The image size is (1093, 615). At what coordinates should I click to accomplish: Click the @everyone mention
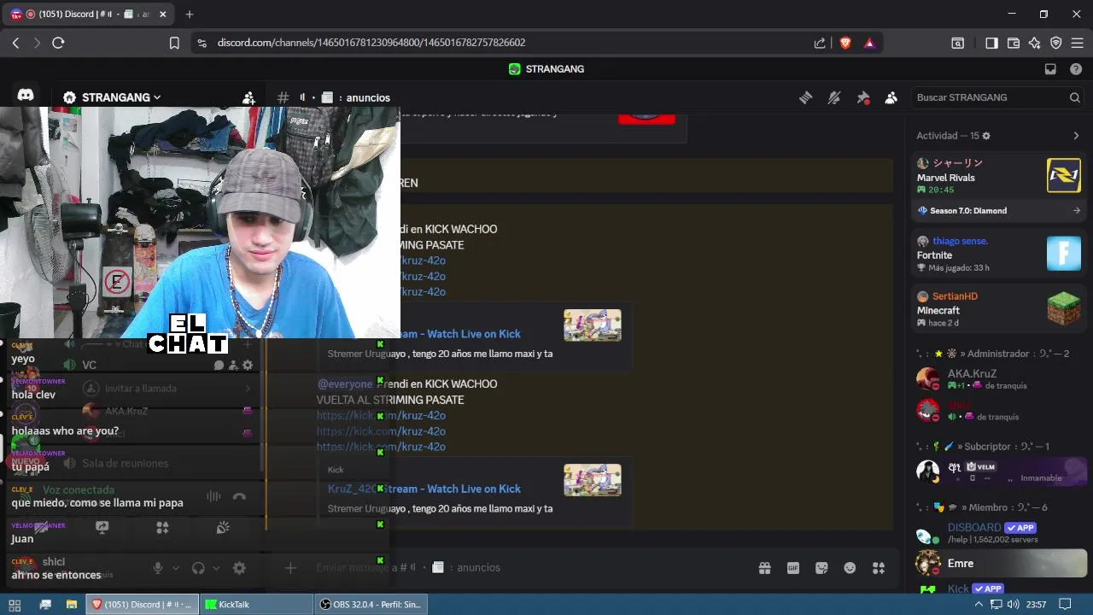point(345,384)
